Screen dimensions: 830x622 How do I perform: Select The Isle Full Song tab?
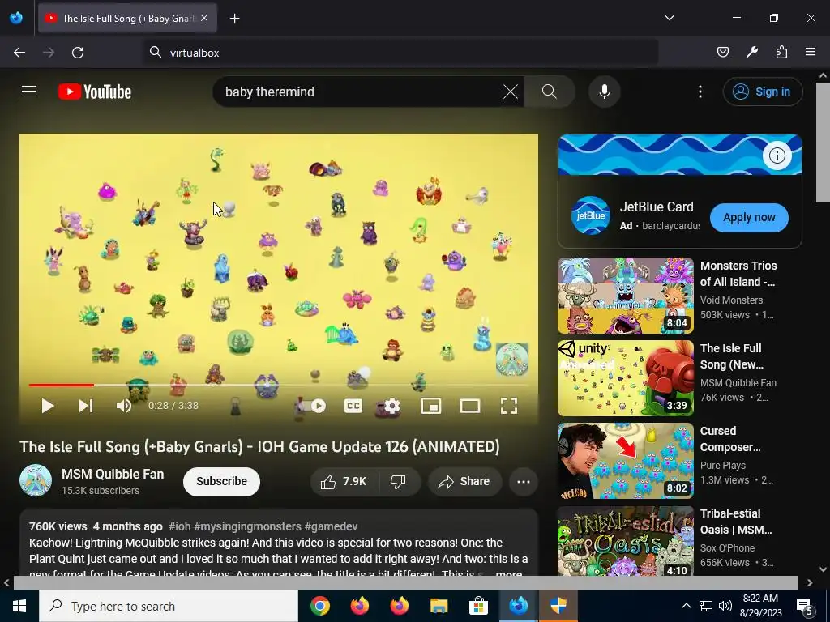point(127,19)
